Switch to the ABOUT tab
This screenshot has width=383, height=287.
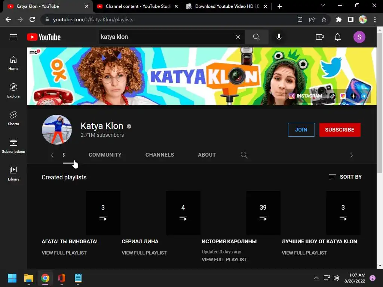pyautogui.click(x=207, y=155)
